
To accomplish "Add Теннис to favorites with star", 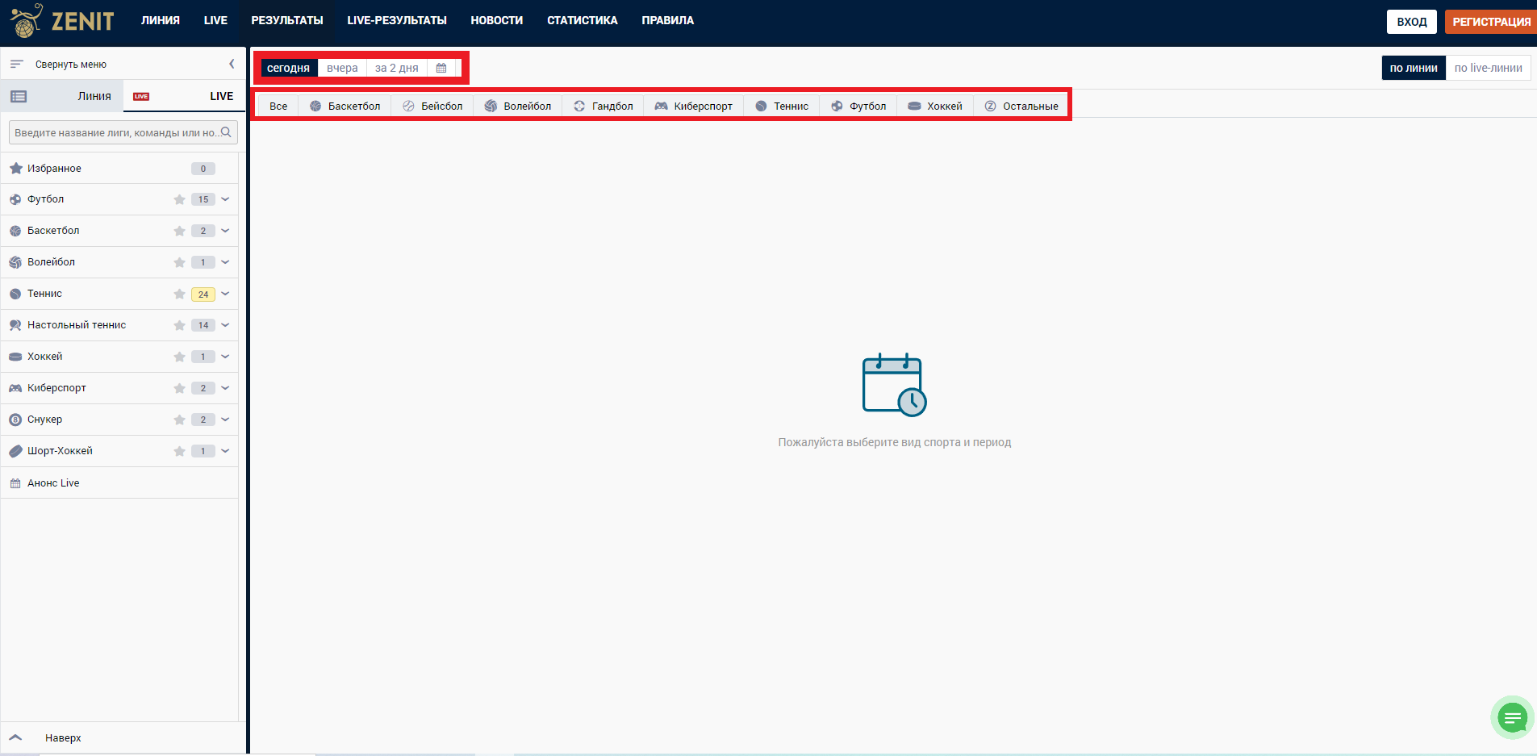I will [179, 294].
